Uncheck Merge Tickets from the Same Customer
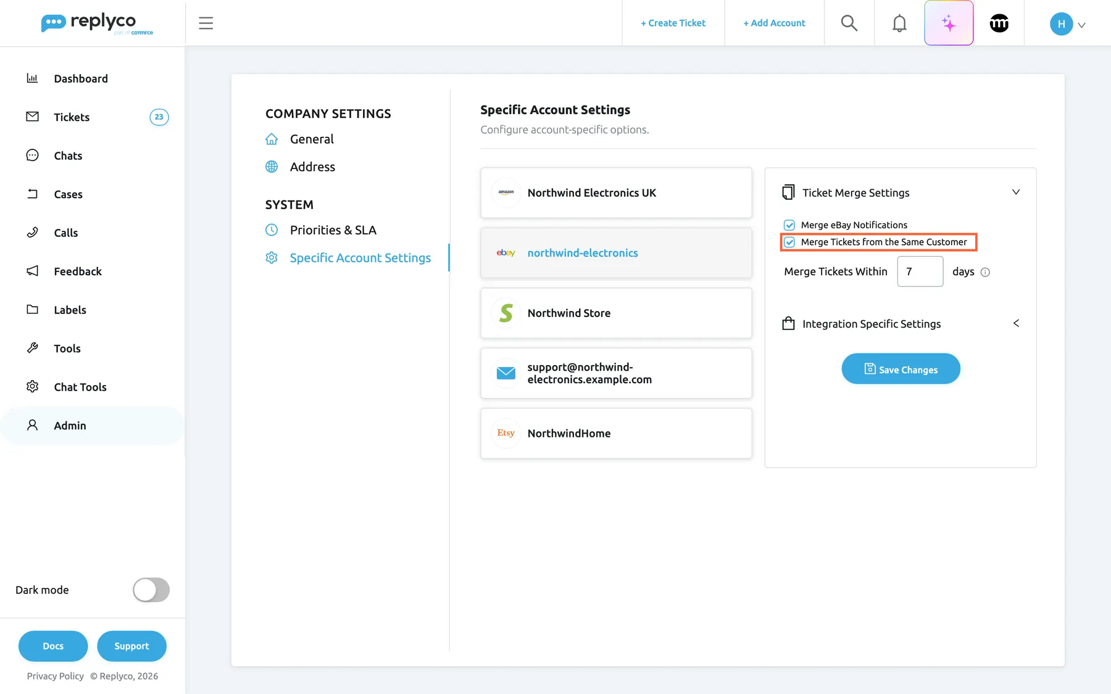The image size is (1111, 694). (789, 242)
